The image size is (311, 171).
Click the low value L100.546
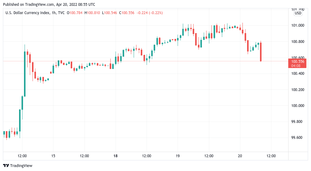click(x=111, y=13)
